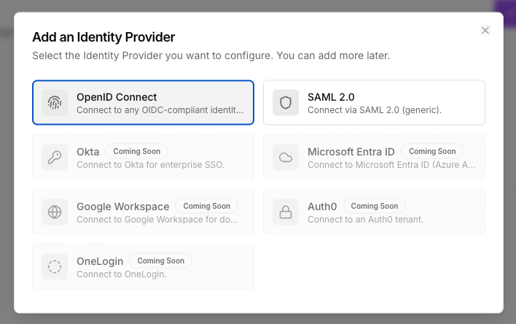Image resolution: width=516 pixels, height=324 pixels.
Task: Click the Coming Soon badge beside Auth0
Action: (x=375, y=206)
